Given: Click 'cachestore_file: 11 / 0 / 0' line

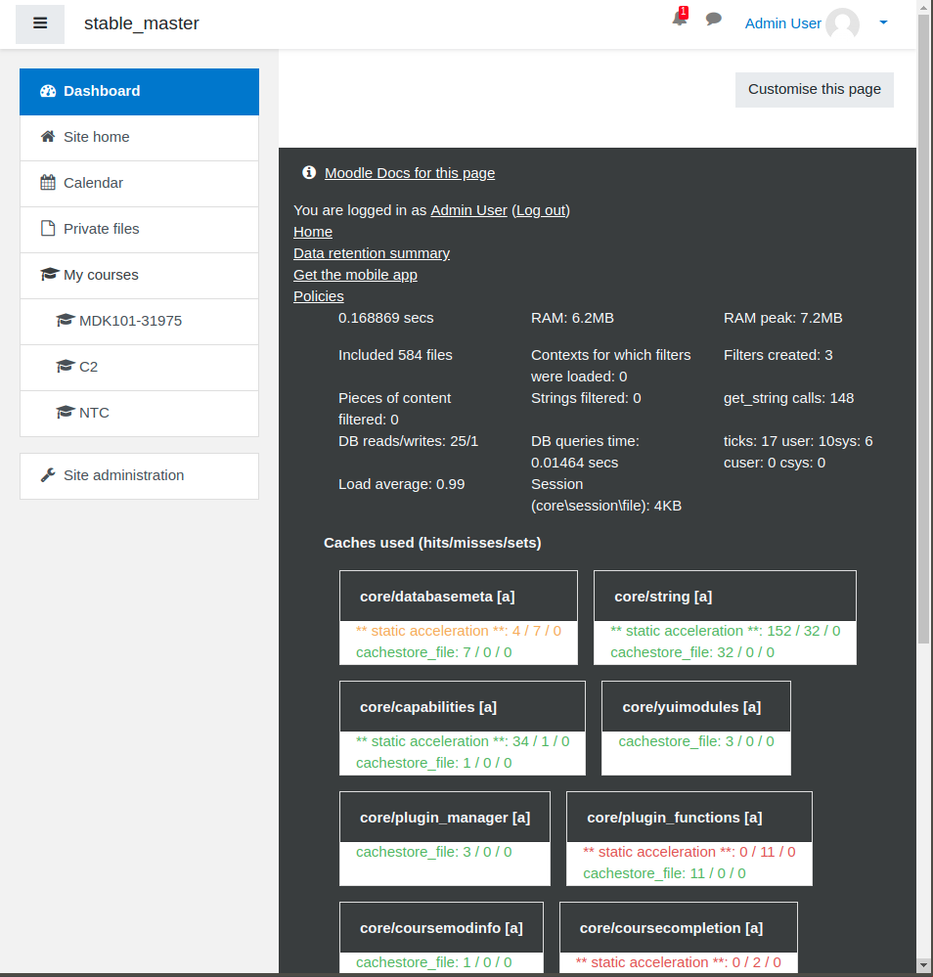Looking at the screenshot, I should click(x=664, y=873).
